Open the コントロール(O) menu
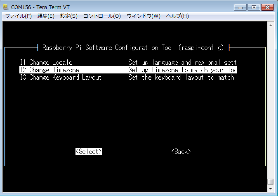This screenshot has width=278, height=196. (x=102, y=16)
